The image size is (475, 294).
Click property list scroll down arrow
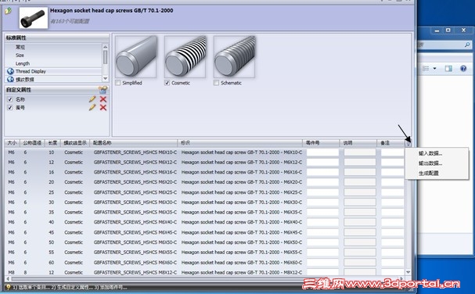(x=105, y=79)
